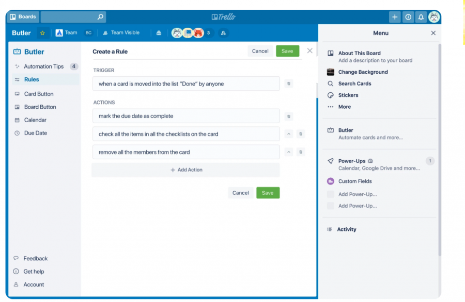Click the first husky member avatar
This screenshot has height=302, width=465.
(177, 33)
